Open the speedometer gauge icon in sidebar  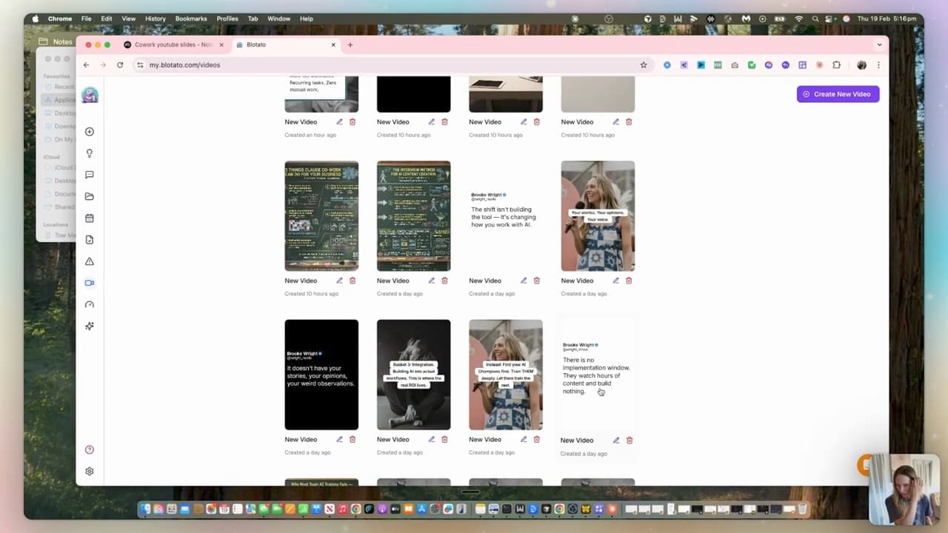[x=90, y=304]
